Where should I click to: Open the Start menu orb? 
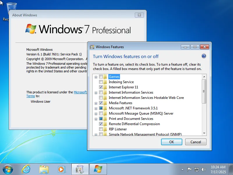click(x=8, y=169)
